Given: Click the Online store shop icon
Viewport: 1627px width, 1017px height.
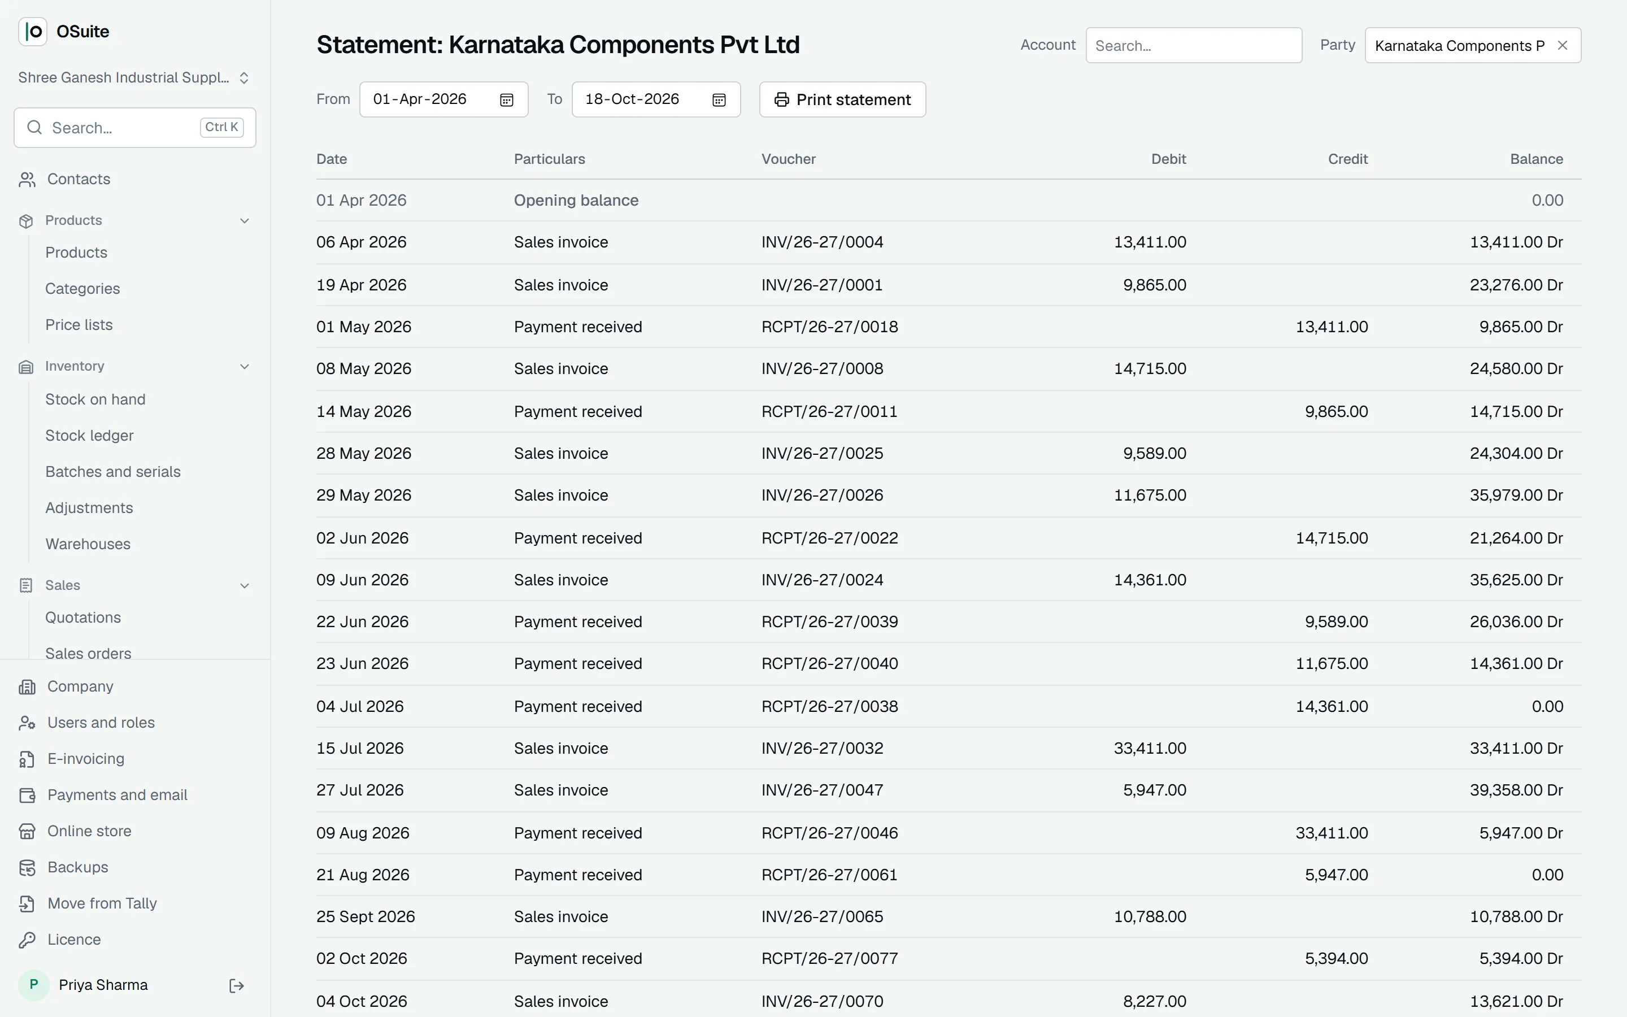Looking at the screenshot, I should click(x=27, y=832).
